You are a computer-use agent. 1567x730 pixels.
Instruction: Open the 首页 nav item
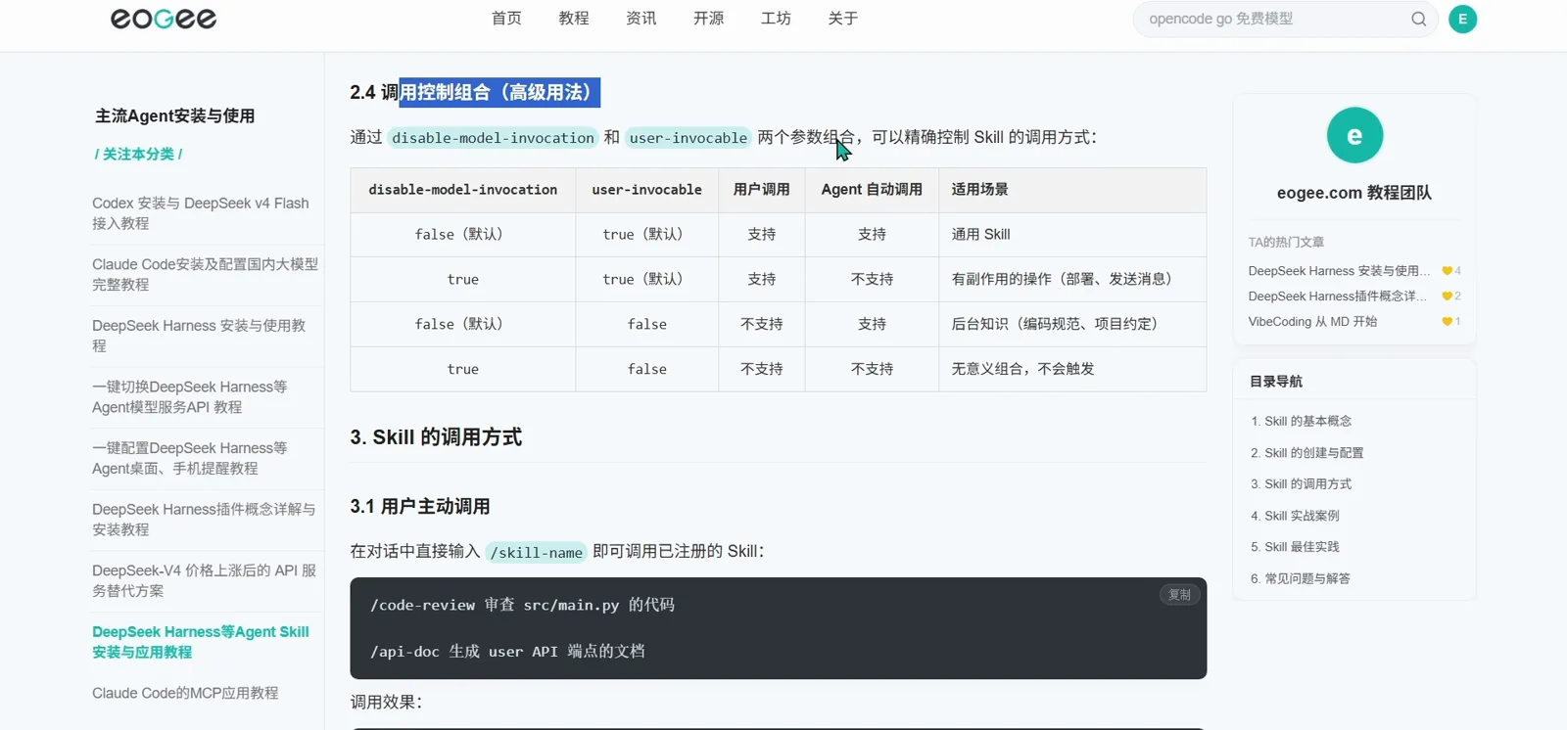[x=506, y=19]
